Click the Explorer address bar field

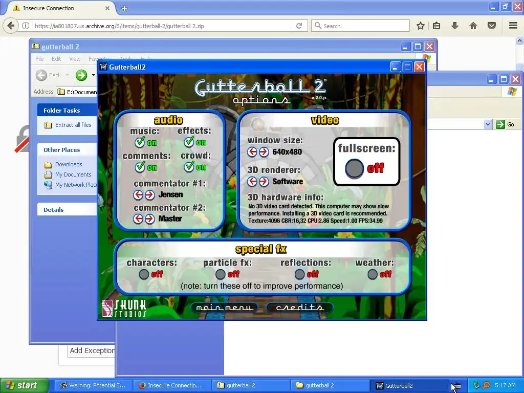click(x=77, y=92)
